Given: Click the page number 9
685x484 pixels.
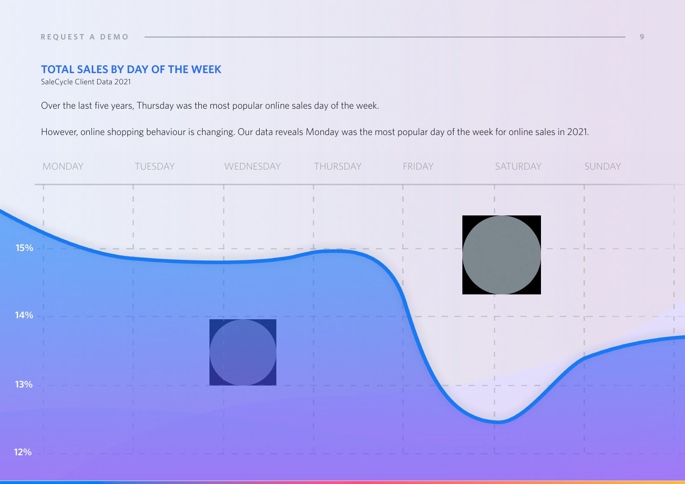Looking at the screenshot, I should tap(642, 37).
